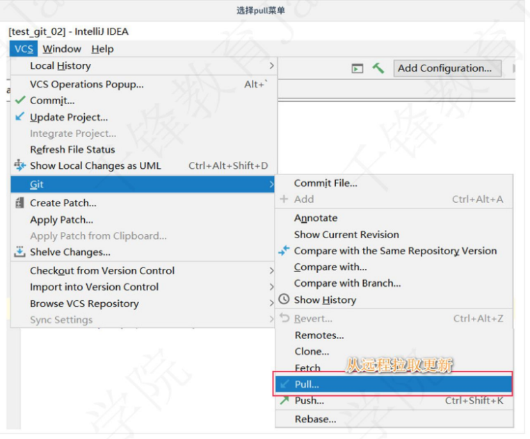530x439 pixels.
Task: Click the Pull arrow icon in the highlighted row
Action: [285, 384]
